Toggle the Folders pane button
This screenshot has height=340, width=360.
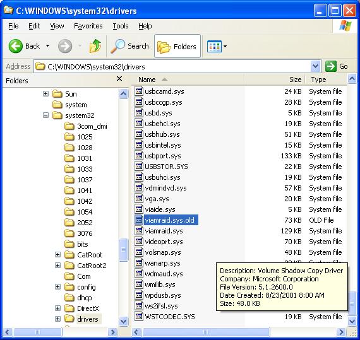coord(177,46)
